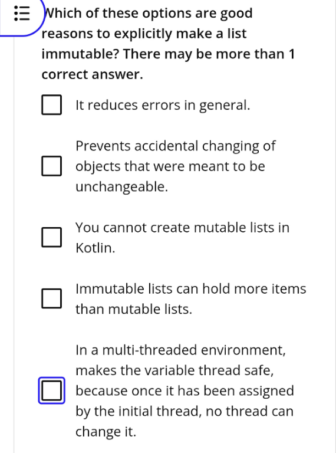Click the 'Immutable lists can hold more items' text

[x=191, y=289]
